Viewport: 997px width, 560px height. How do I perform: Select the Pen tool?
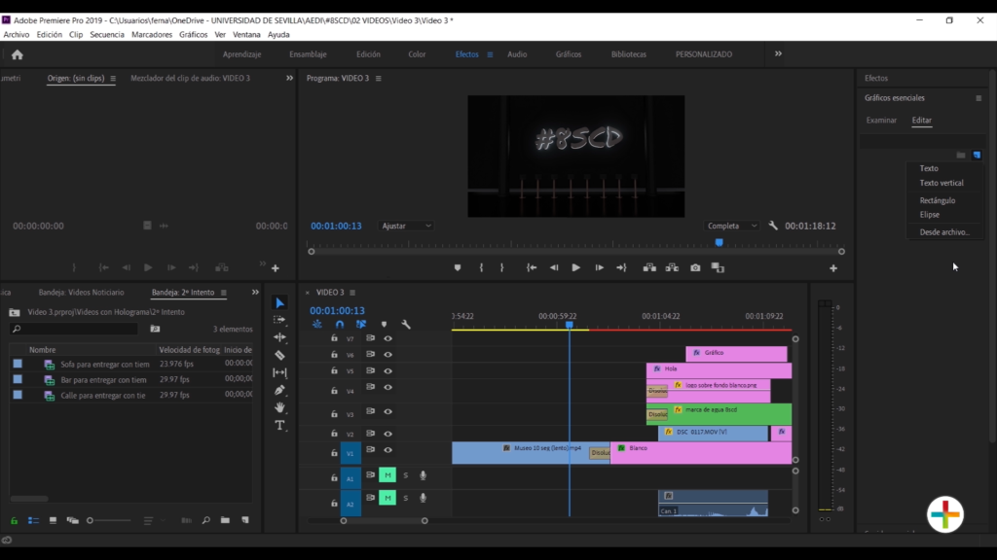(279, 390)
